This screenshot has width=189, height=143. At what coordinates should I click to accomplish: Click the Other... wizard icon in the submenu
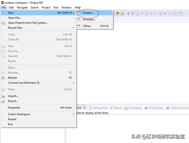[79, 26]
